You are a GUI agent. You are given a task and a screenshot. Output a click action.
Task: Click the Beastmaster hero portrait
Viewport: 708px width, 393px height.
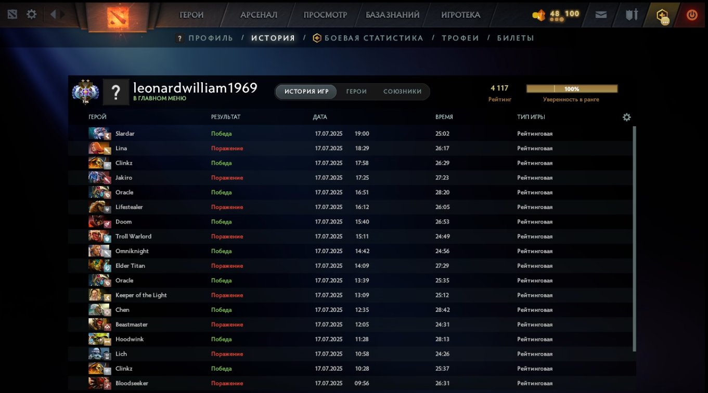click(x=99, y=324)
